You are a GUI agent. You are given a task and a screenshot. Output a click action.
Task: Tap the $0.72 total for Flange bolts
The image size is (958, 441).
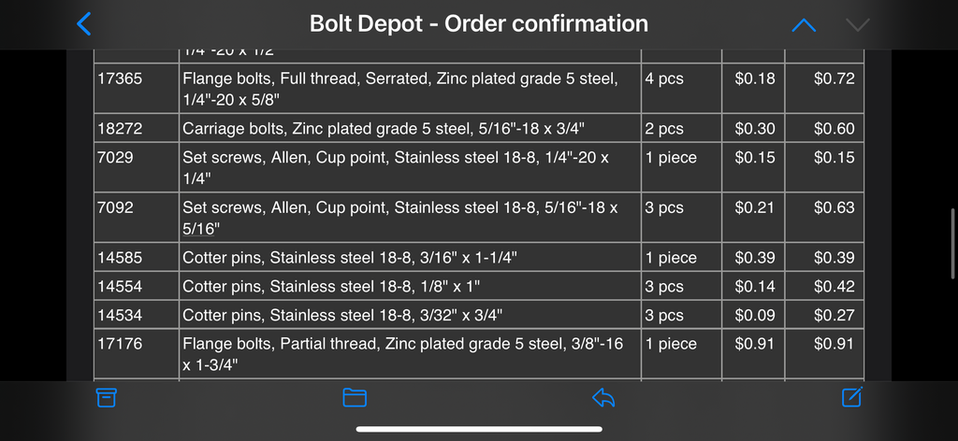834,79
